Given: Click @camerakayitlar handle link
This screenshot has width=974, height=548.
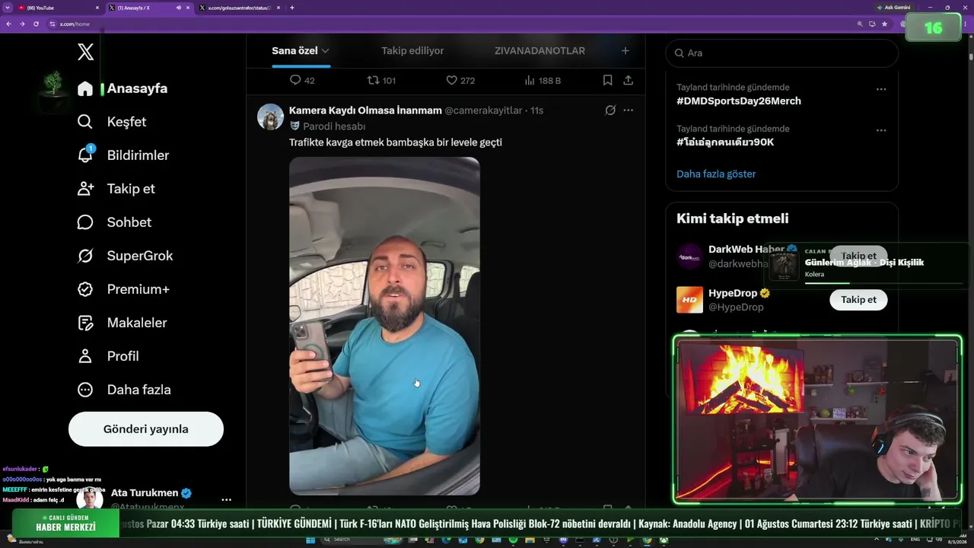Looking at the screenshot, I should (483, 110).
